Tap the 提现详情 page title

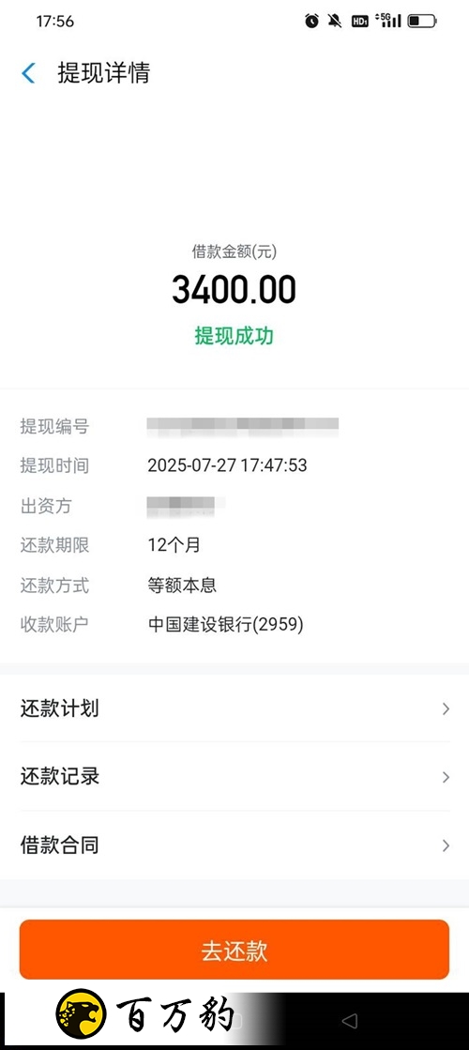click(104, 73)
